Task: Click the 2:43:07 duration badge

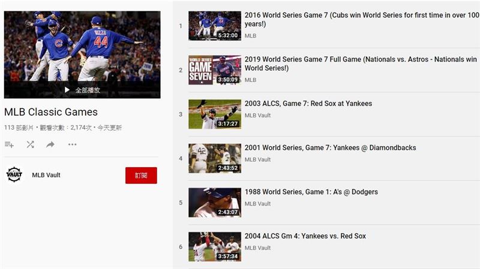Action: pos(228,212)
